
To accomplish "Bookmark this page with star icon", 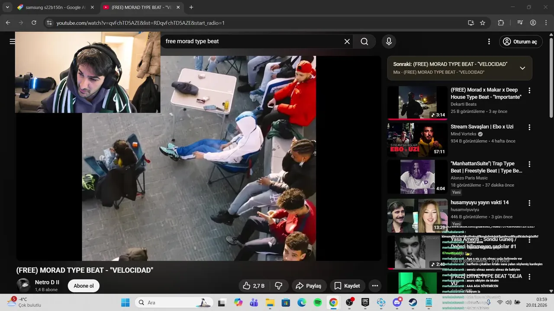I will click(x=483, y=23).
